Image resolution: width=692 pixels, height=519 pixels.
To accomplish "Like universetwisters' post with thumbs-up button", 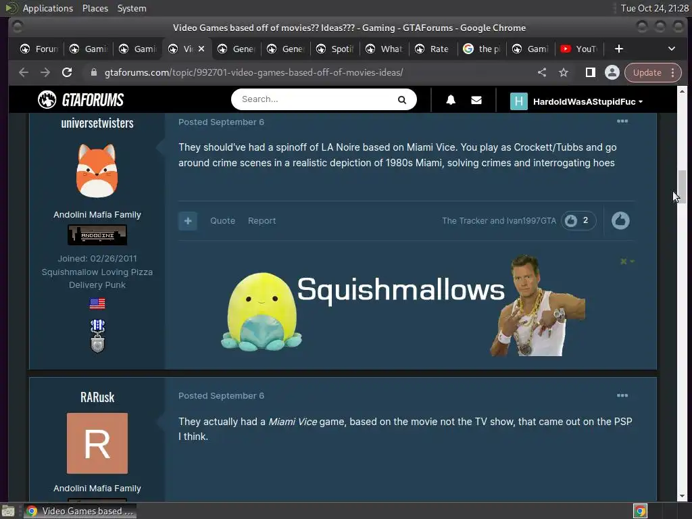I will (620, 221).
